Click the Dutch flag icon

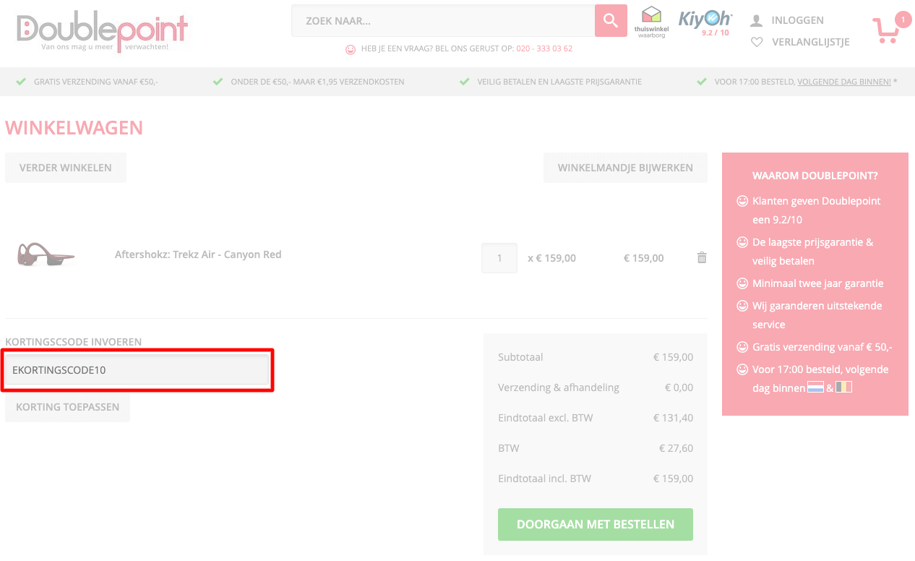point(815,387)
